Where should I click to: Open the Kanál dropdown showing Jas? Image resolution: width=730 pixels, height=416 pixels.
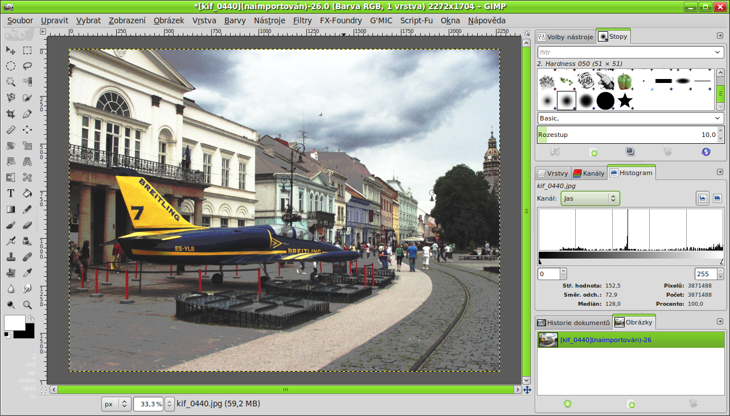(x=590, y=198)
